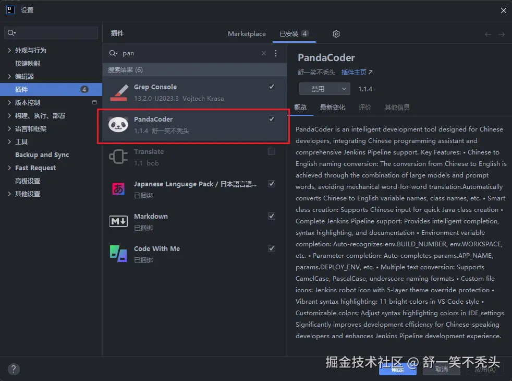The image size is (512, 381).
Task: Expand the 其他设置 settings group
Action: click(x=9, y=194)
